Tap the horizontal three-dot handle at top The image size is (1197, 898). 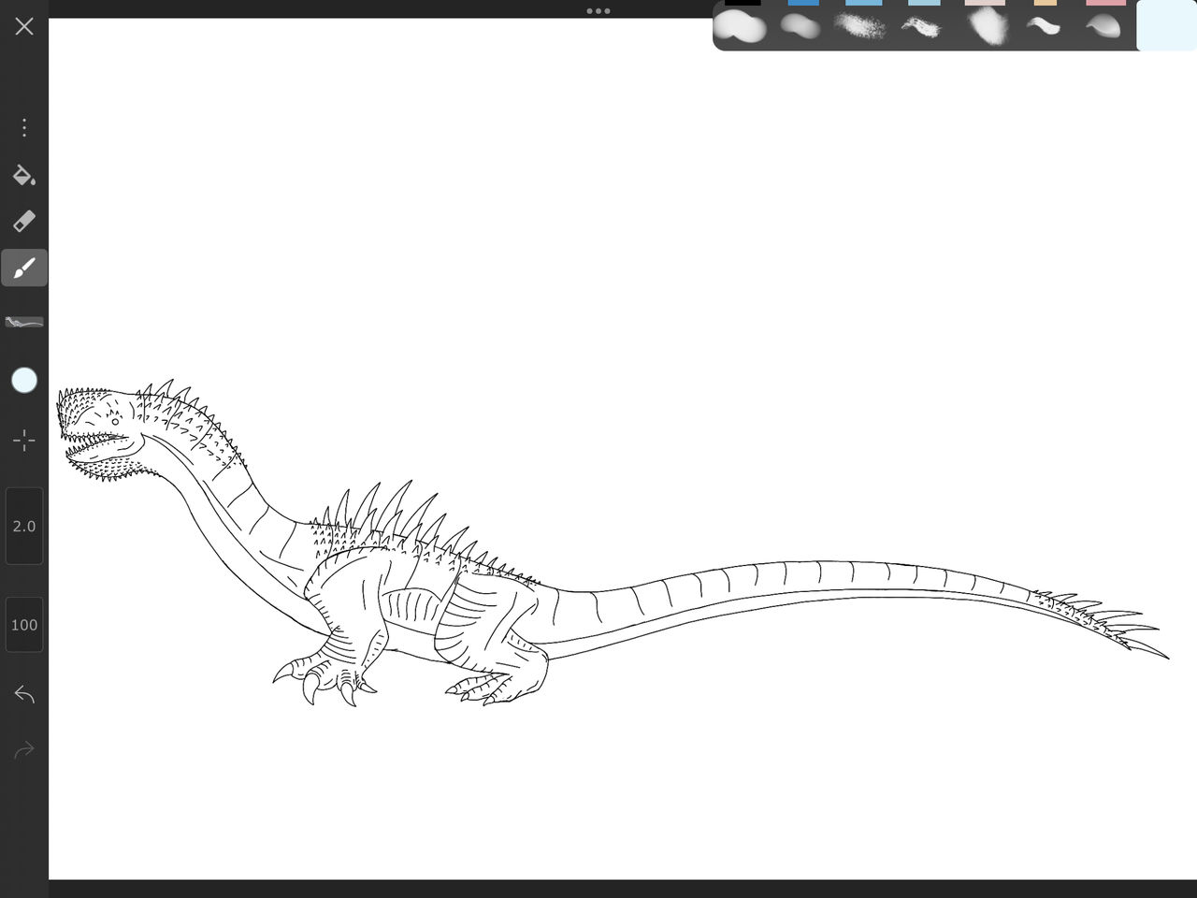point(598,11)
